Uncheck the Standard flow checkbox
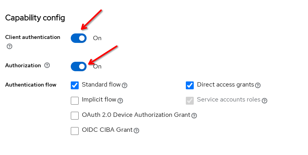 (75, 85)
